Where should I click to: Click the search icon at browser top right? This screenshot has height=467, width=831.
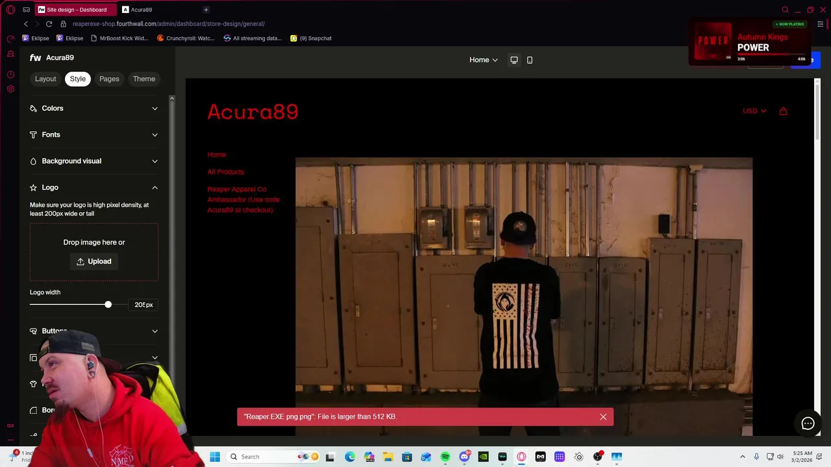tap(785, 10)
